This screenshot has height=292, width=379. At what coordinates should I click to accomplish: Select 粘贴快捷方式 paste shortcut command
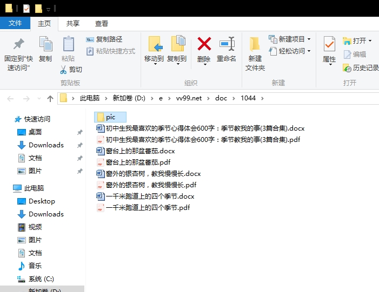tap(111, 51)
